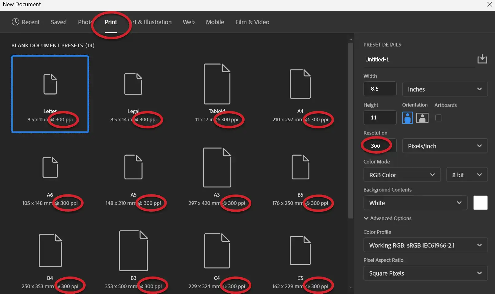The height and width of the screenshot is (294, 495).
Task: Choose the Tabloid preset page icon
Action: (x=217, y=84)
